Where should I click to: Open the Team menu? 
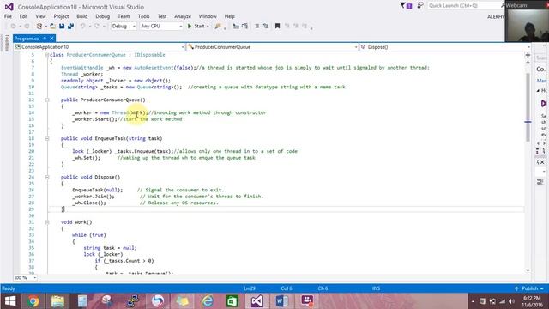[124, 16]
